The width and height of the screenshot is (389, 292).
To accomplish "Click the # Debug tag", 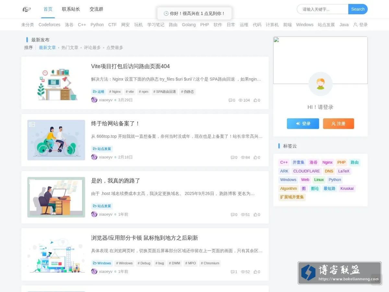I will [x=144, y=263].
